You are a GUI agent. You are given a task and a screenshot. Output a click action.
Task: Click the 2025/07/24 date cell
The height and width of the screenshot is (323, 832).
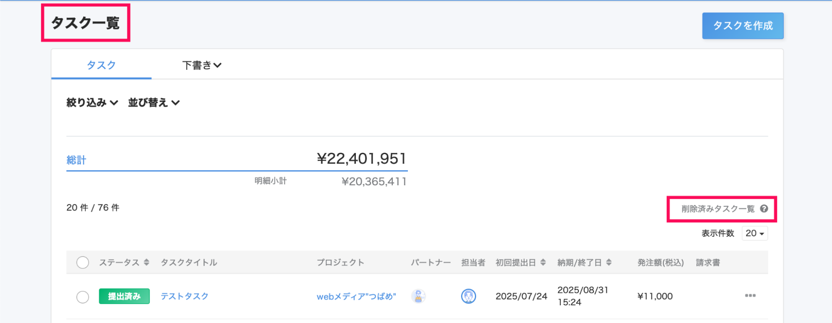point(521,296)
